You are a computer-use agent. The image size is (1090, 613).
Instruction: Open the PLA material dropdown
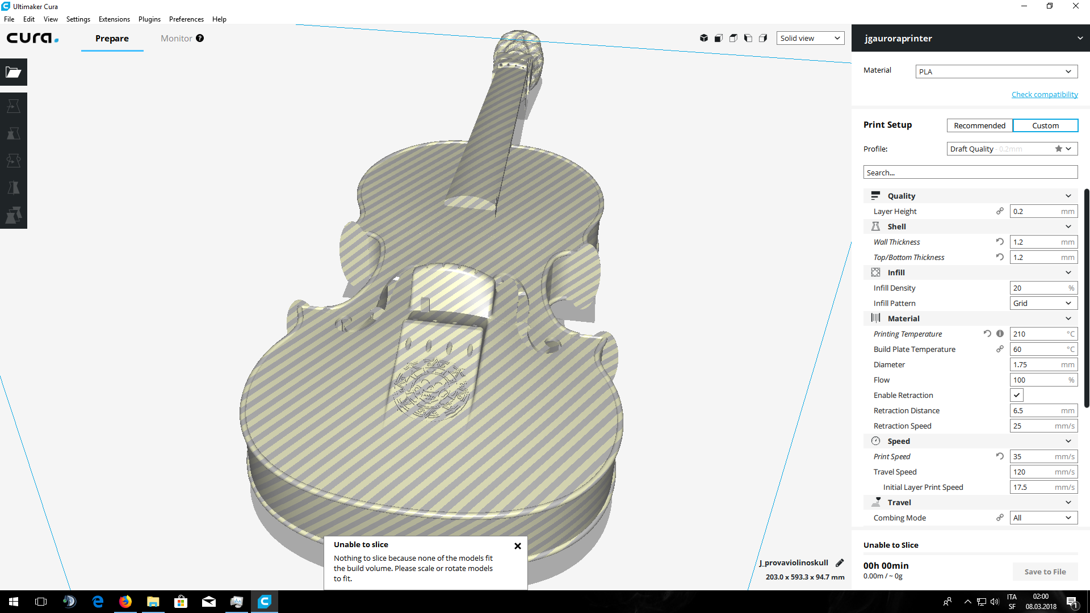(996, 72)
